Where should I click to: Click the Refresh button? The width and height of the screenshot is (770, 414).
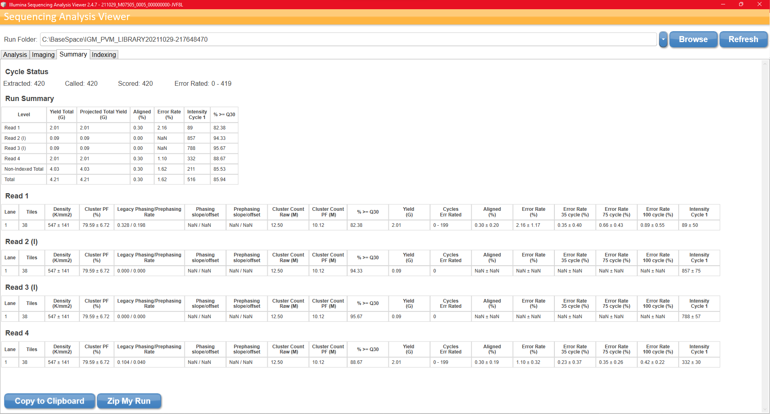click(743, 39)
